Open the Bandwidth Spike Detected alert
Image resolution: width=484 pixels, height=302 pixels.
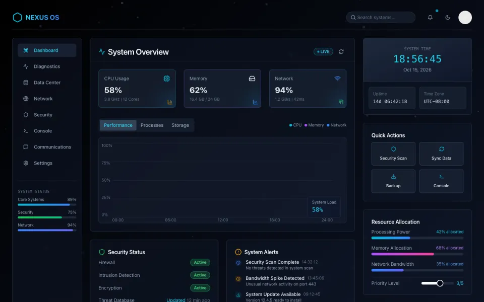[290, 281]
